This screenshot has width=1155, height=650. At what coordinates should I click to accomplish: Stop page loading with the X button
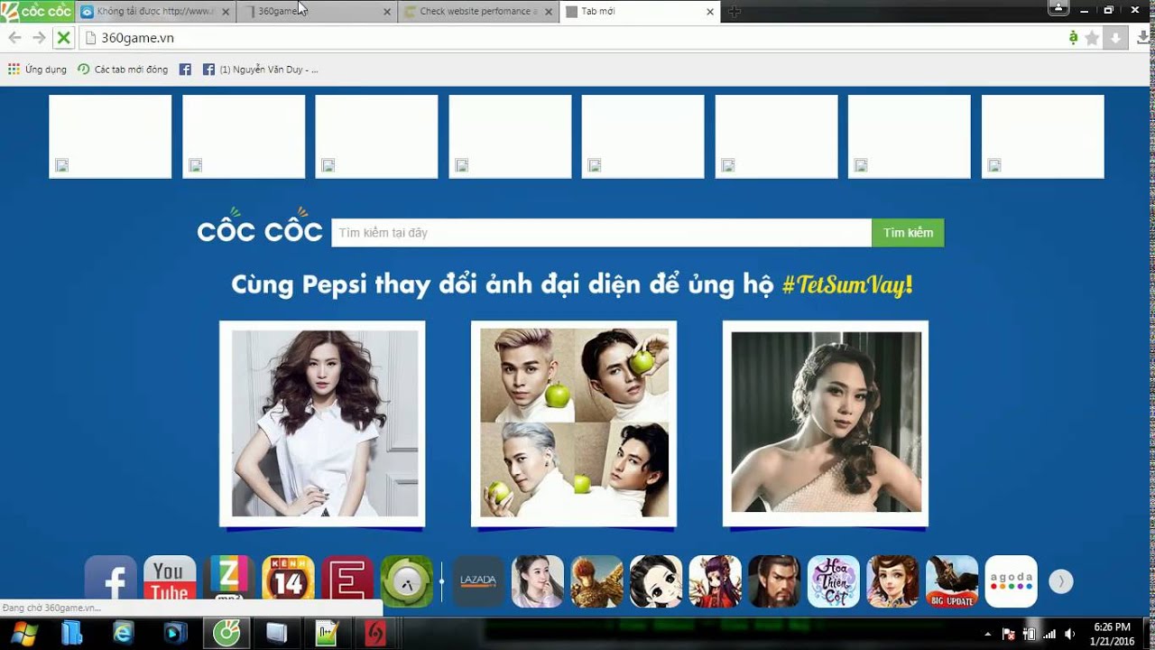tap(63, 38)
